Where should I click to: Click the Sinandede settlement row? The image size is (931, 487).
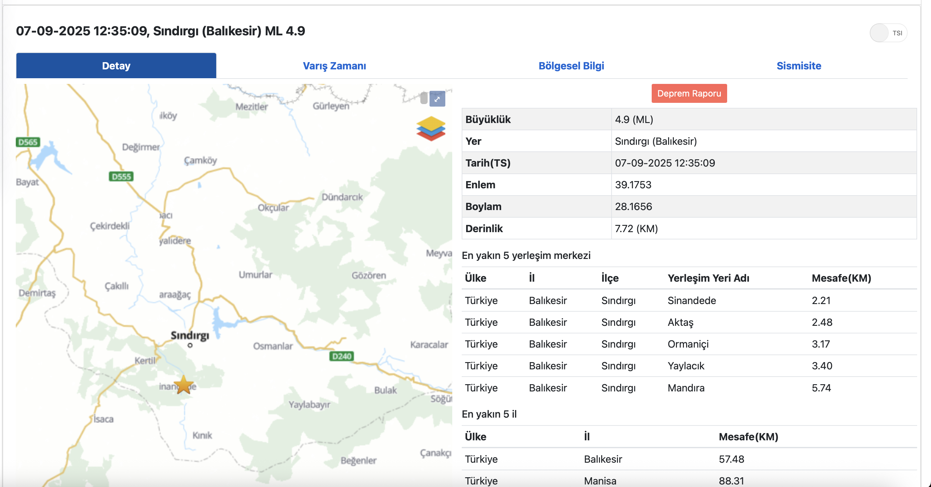(x=689, y=301)
